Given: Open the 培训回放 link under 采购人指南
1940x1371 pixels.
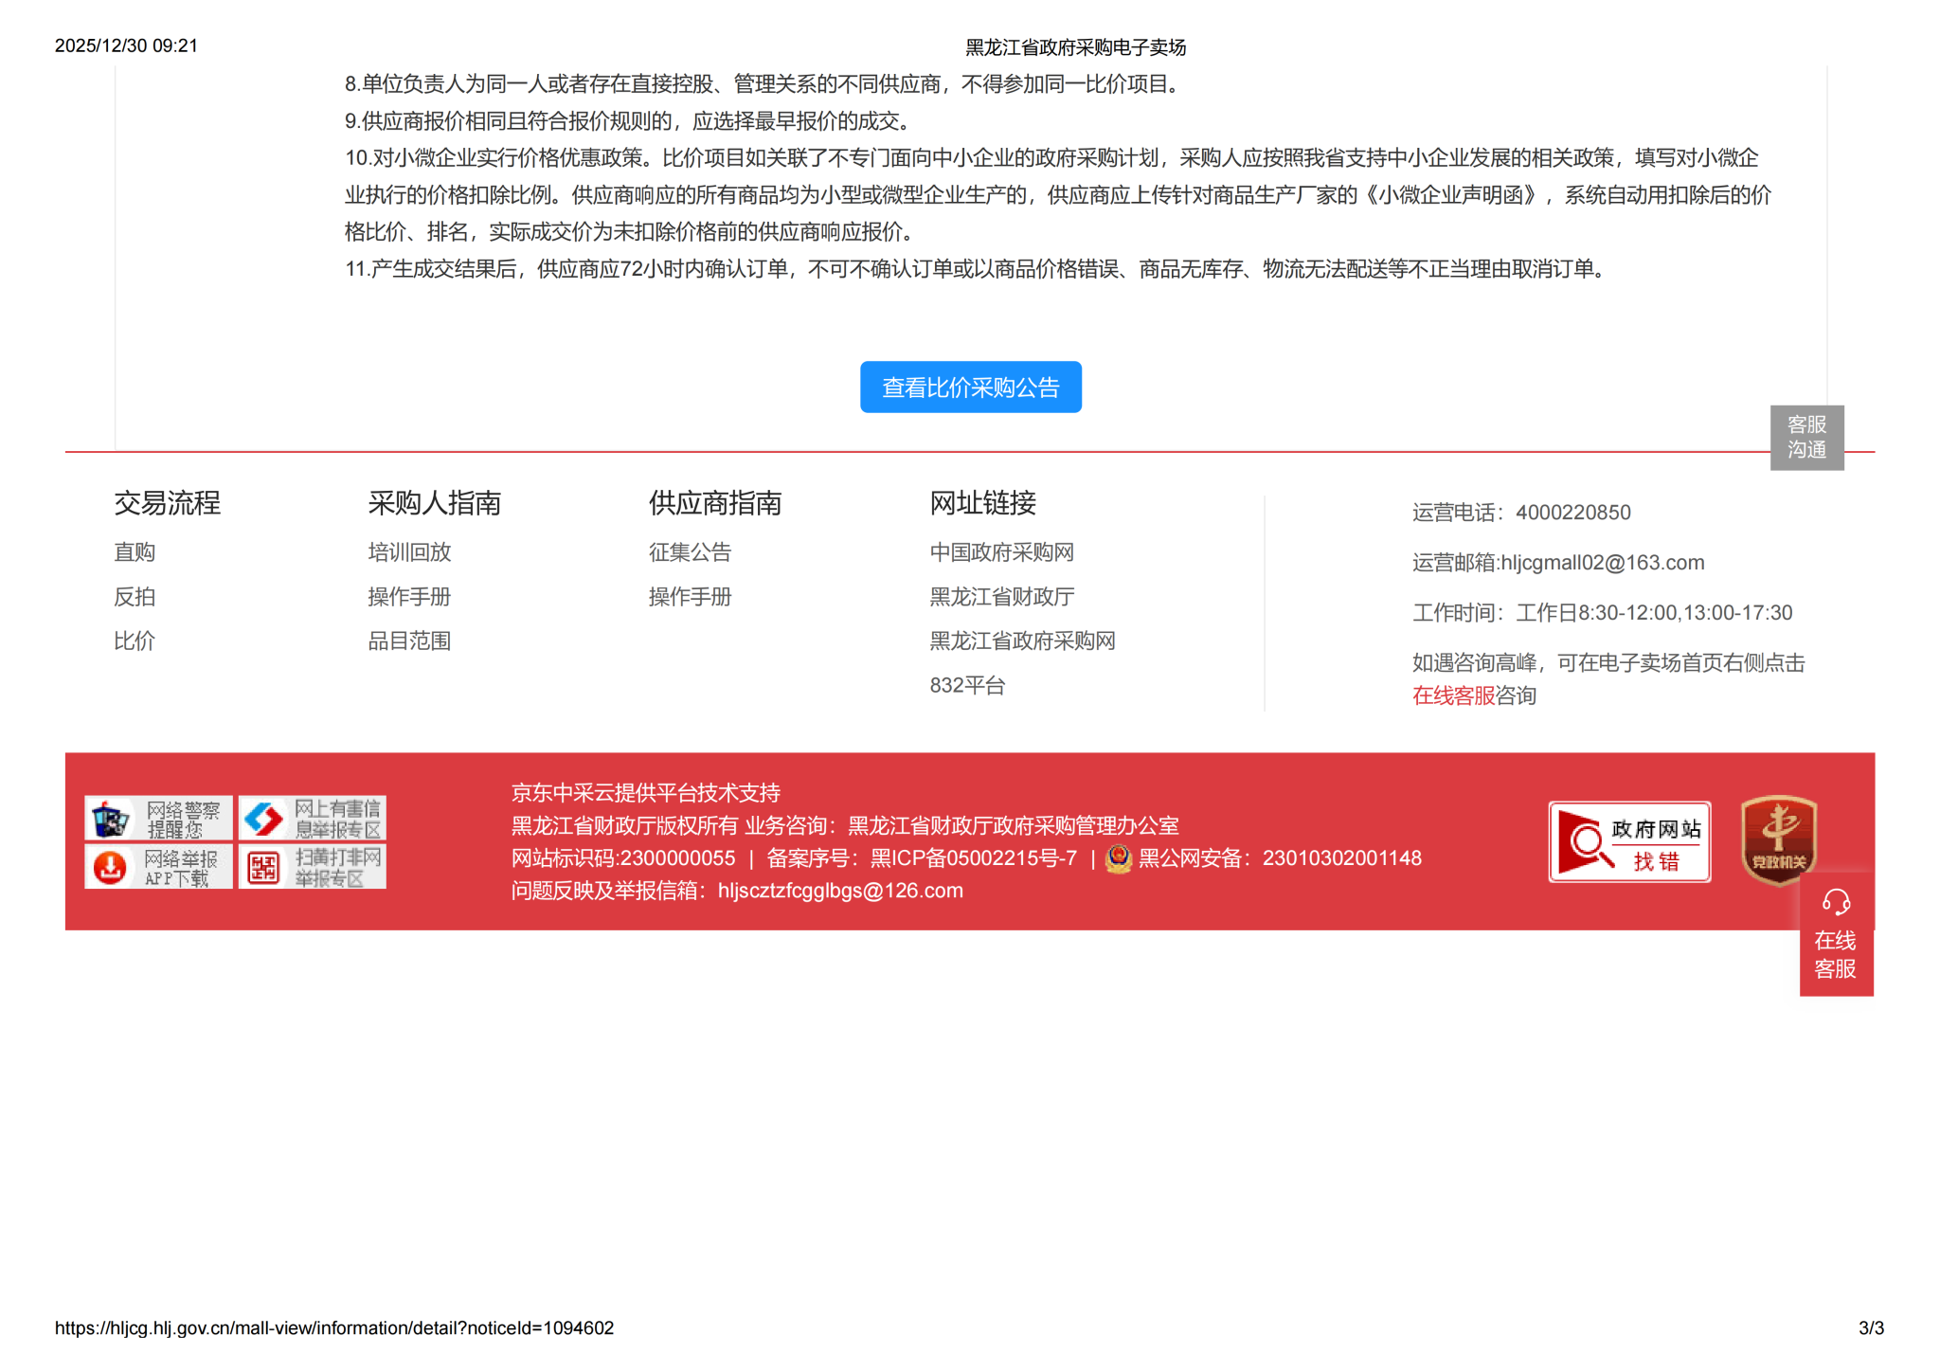Looking at the screenshot, I should 409,552.
